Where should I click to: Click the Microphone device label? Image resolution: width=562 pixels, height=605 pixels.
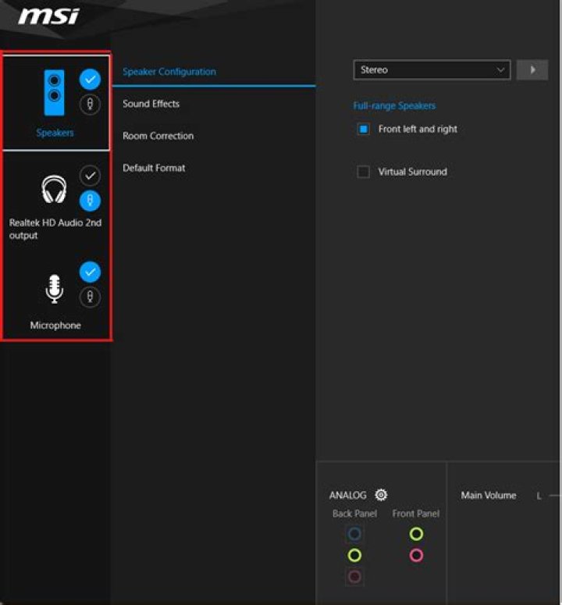tap(55, 326)
